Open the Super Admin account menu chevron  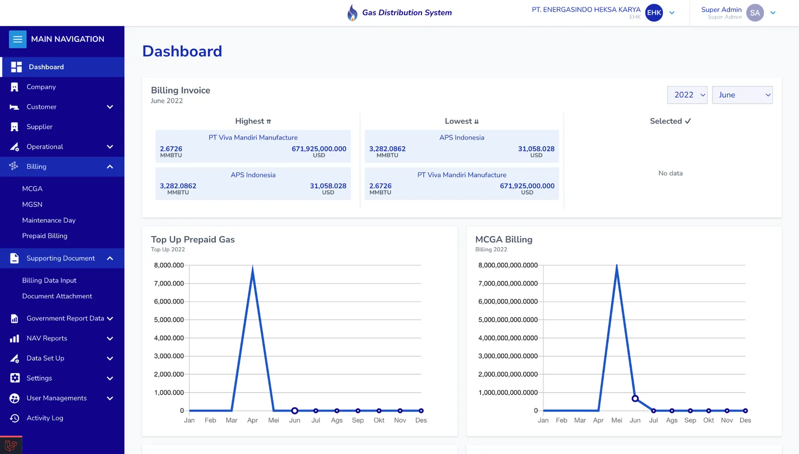(773, 13)
